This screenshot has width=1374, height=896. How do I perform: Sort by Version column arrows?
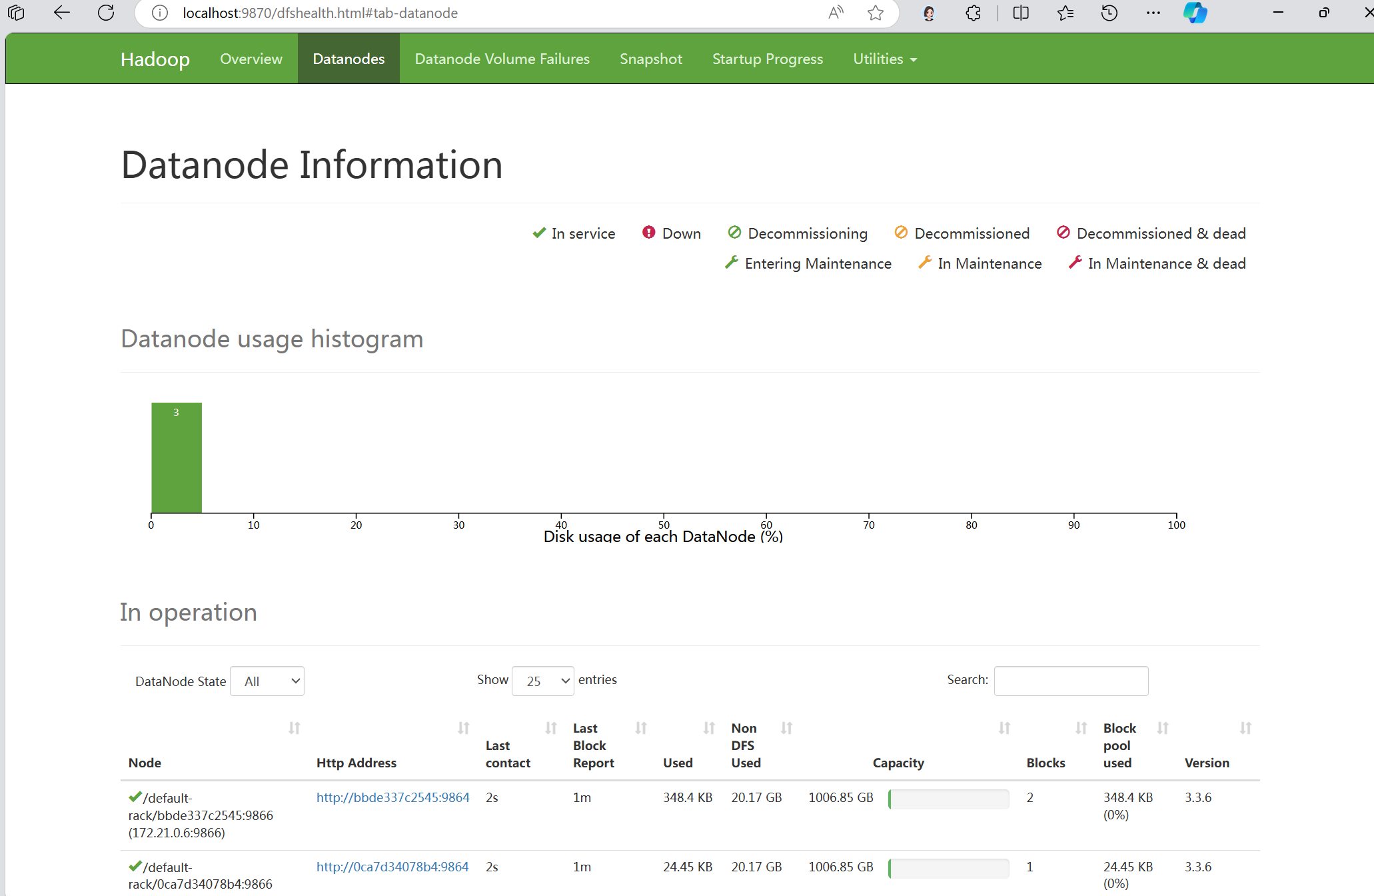coord(1245,728)
